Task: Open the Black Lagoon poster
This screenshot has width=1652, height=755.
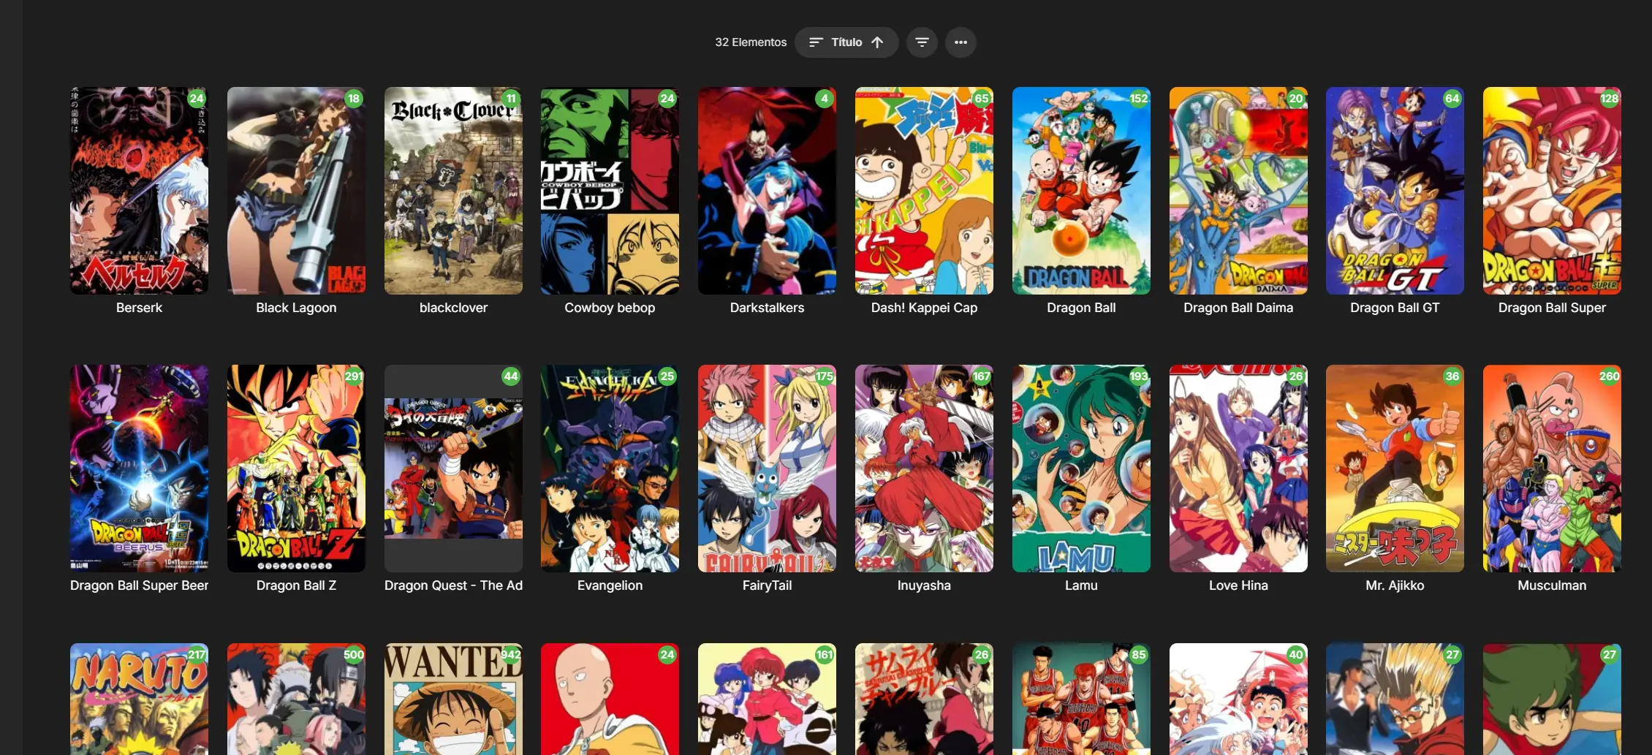Action: pos(296,191)
